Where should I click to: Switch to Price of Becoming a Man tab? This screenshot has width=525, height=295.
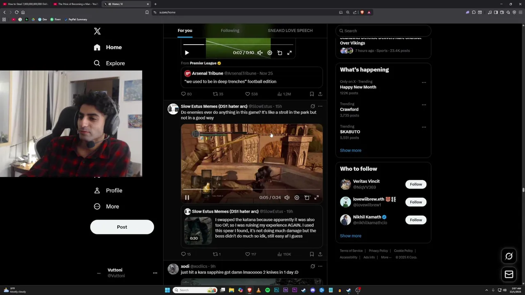[76, 4]
